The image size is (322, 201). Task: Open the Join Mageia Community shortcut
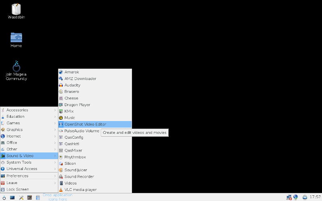[x=16, y=71]
